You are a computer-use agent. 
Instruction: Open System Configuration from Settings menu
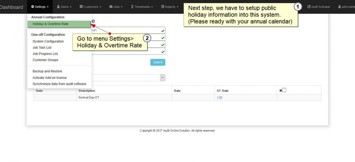coord(48,42)
